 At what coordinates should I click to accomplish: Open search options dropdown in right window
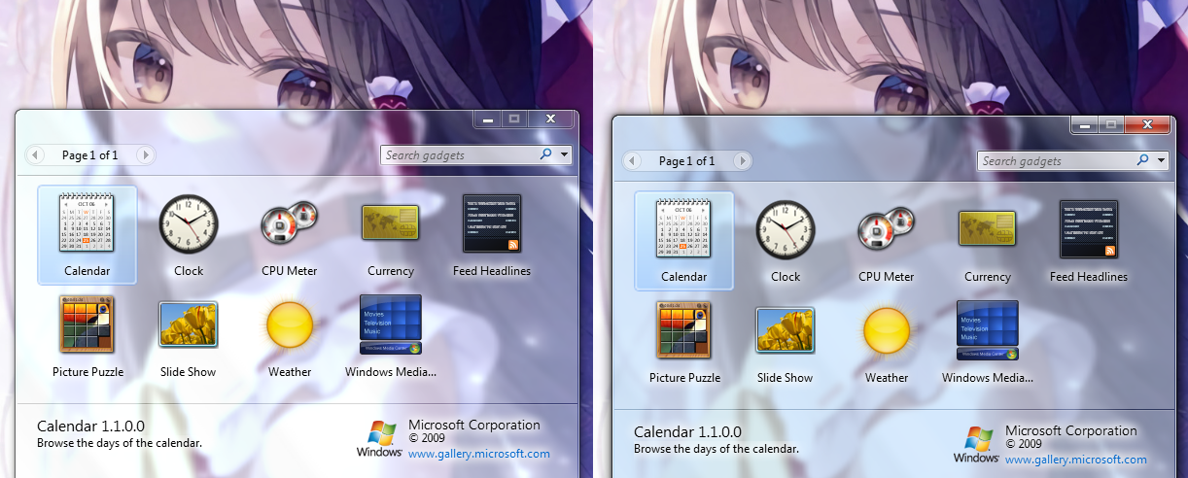coord(1162,160)
